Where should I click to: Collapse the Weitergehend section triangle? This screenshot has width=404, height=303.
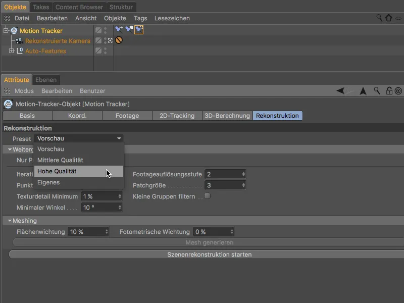(10, 149)
